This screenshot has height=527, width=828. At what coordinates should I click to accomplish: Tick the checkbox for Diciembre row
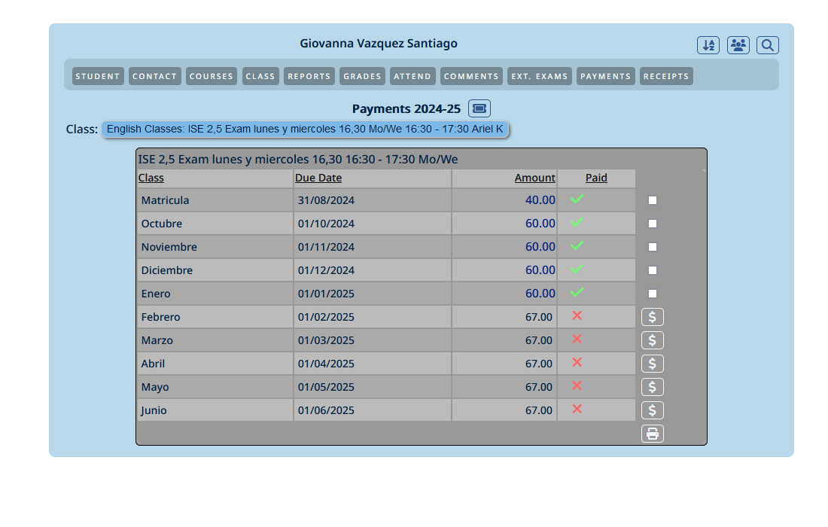(x=653, y=270)
